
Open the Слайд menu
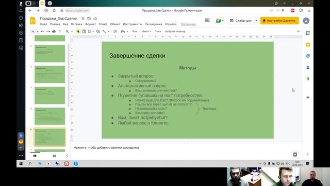pos(103,24)
